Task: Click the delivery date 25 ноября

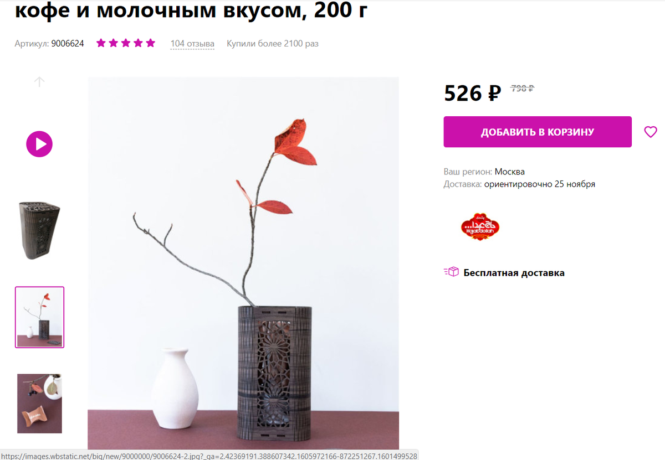Action: (575, 184)
